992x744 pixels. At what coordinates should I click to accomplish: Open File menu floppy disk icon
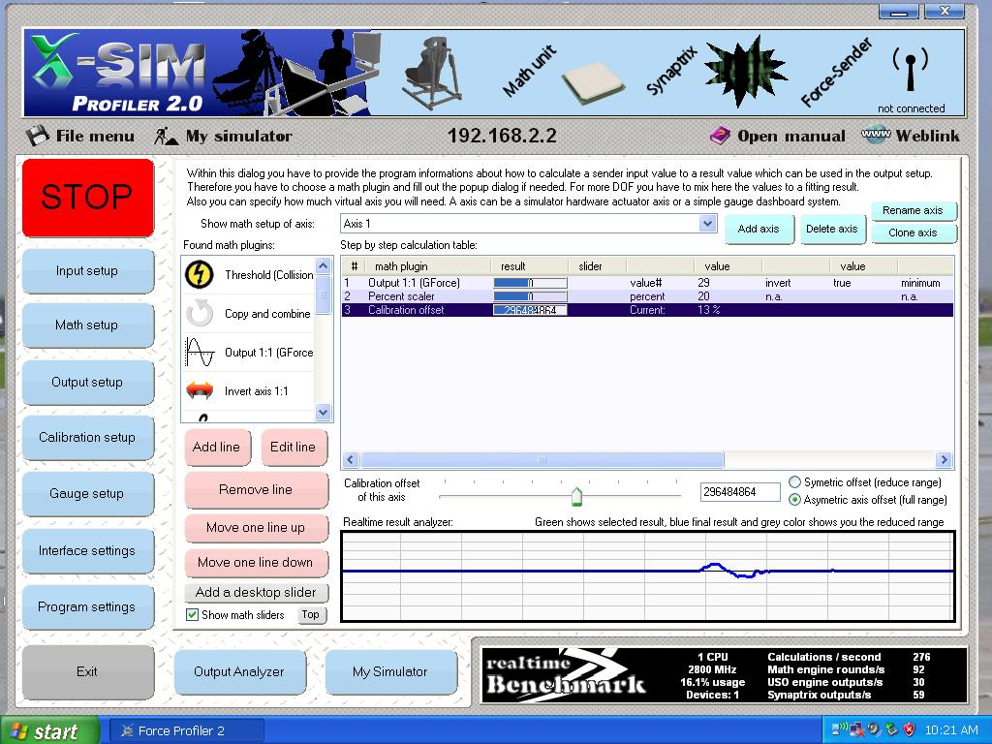[38, 136]
